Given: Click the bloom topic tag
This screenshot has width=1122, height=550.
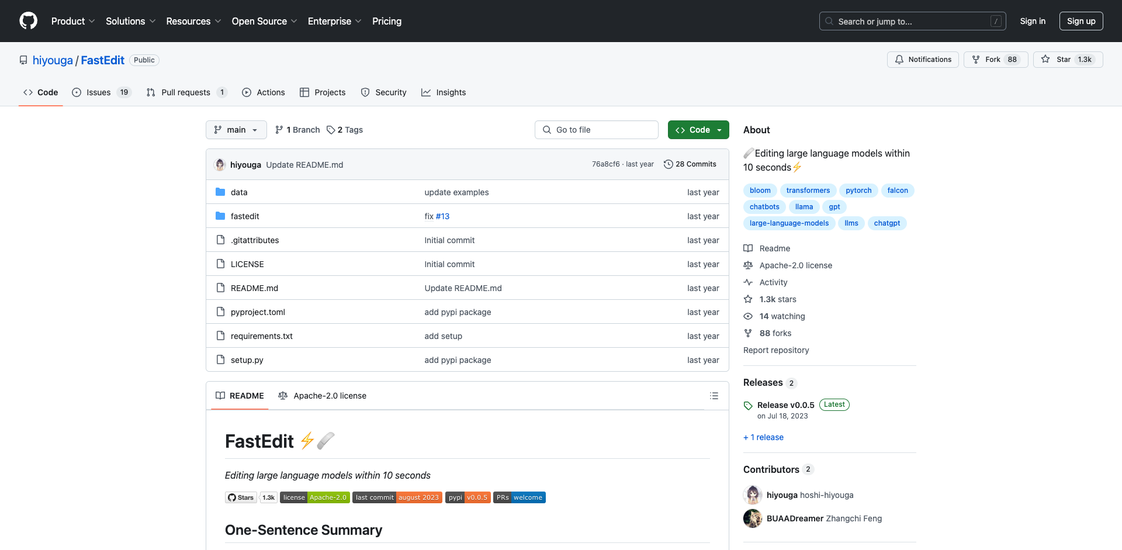Looking at the screenshot, I should click(760, 191).
